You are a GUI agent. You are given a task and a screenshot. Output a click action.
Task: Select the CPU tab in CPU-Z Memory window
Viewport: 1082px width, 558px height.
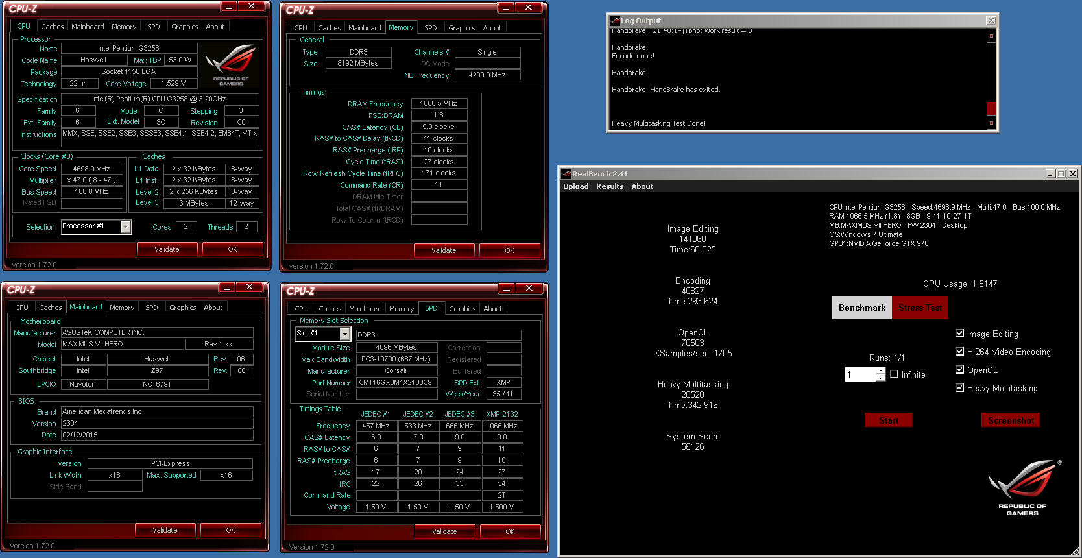300,28
